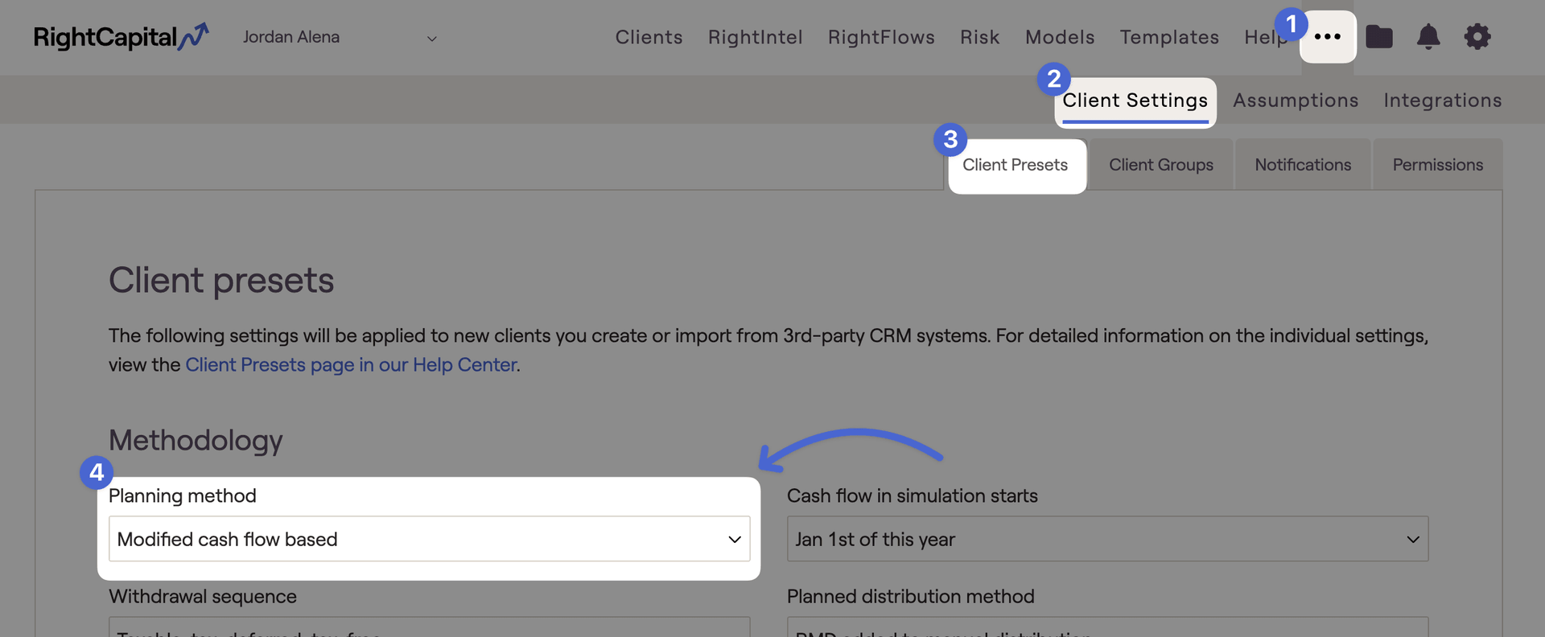This screenshot has height=637, width=1545.
Task: Go to Clients in the navigation
Action: click(x=649, y=37)
